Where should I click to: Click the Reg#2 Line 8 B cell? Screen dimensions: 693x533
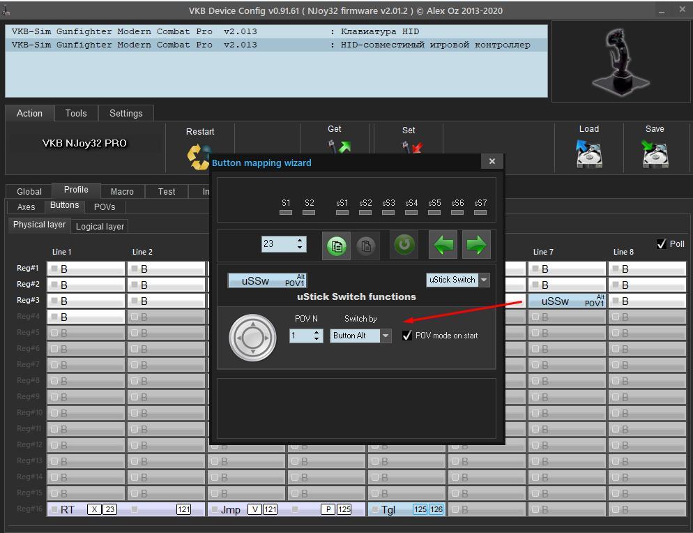[x=647, y=285]
